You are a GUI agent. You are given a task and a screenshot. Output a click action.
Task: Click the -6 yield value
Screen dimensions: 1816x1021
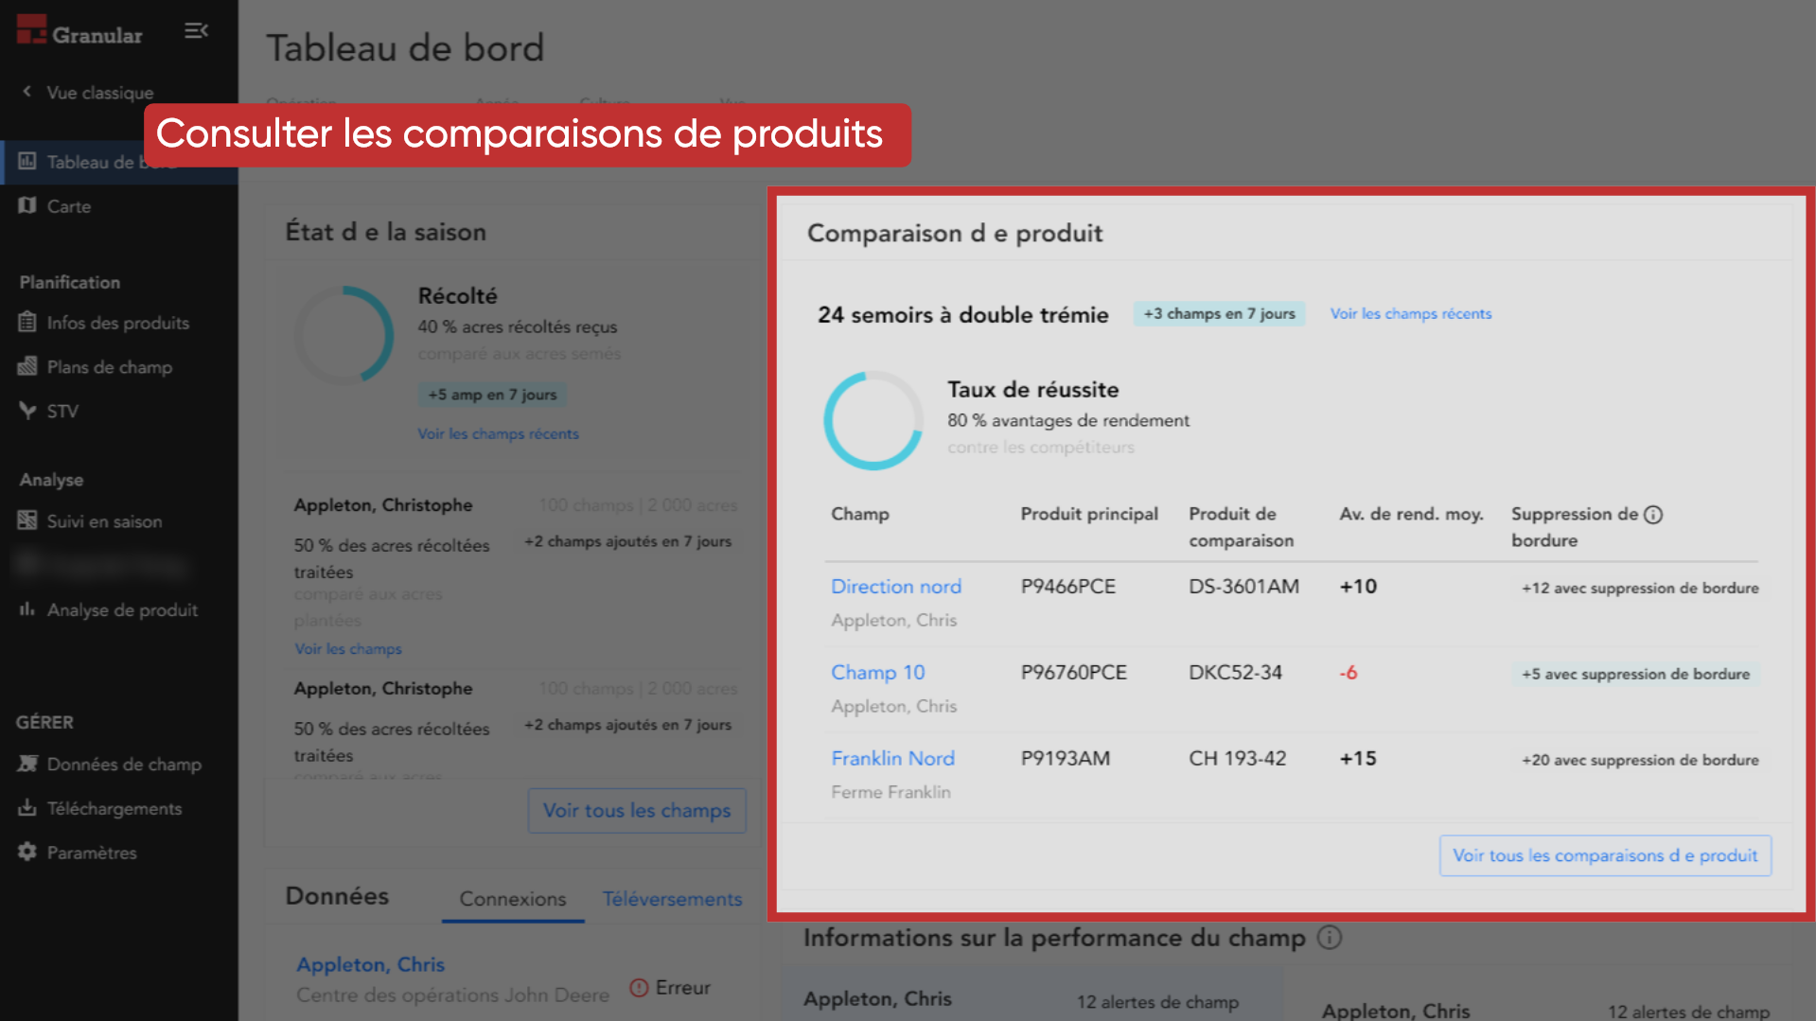1349,673
